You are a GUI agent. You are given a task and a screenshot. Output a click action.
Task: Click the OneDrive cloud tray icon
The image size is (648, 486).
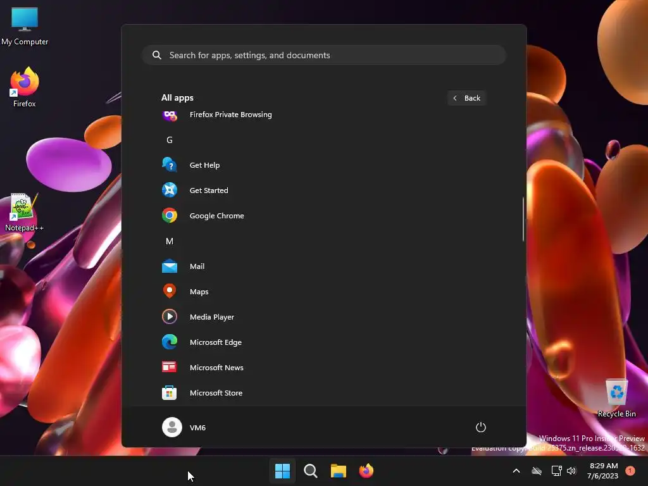[x=537, y=471]
